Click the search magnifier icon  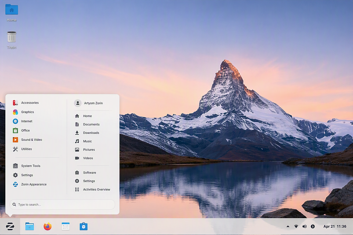pyautogui.click(x=14, y=205)
